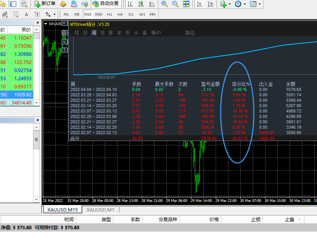Switch timeframe to H4

(x=120, y=14)
